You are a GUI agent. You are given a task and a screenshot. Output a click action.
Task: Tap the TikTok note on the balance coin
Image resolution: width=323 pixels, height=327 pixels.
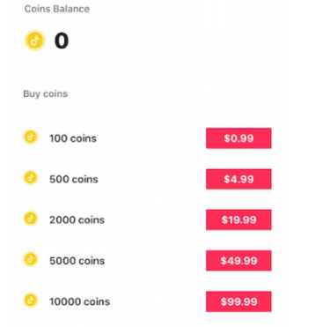click(x=35, y=41)
